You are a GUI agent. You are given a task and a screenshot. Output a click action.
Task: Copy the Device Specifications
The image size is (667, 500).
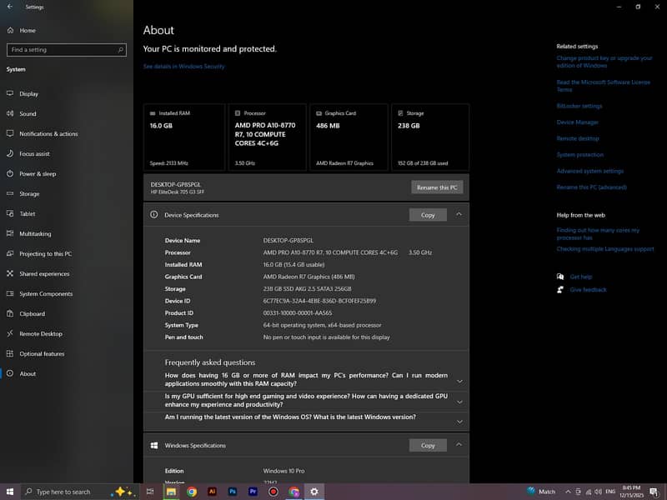pyautogui.click(x=428, y=215)
